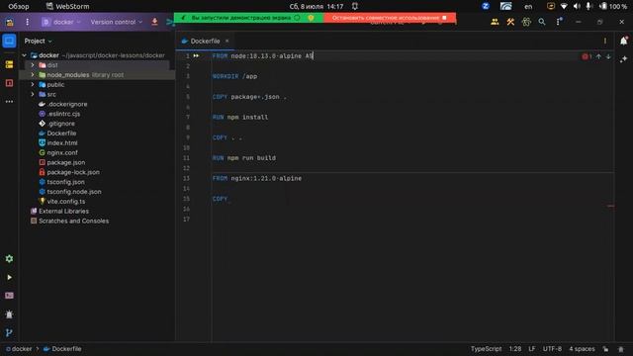Click the 1:28 cursor position indicator
Image resolution: width=633 pixels, height=356 pixels.
click(x=514, y=349)
